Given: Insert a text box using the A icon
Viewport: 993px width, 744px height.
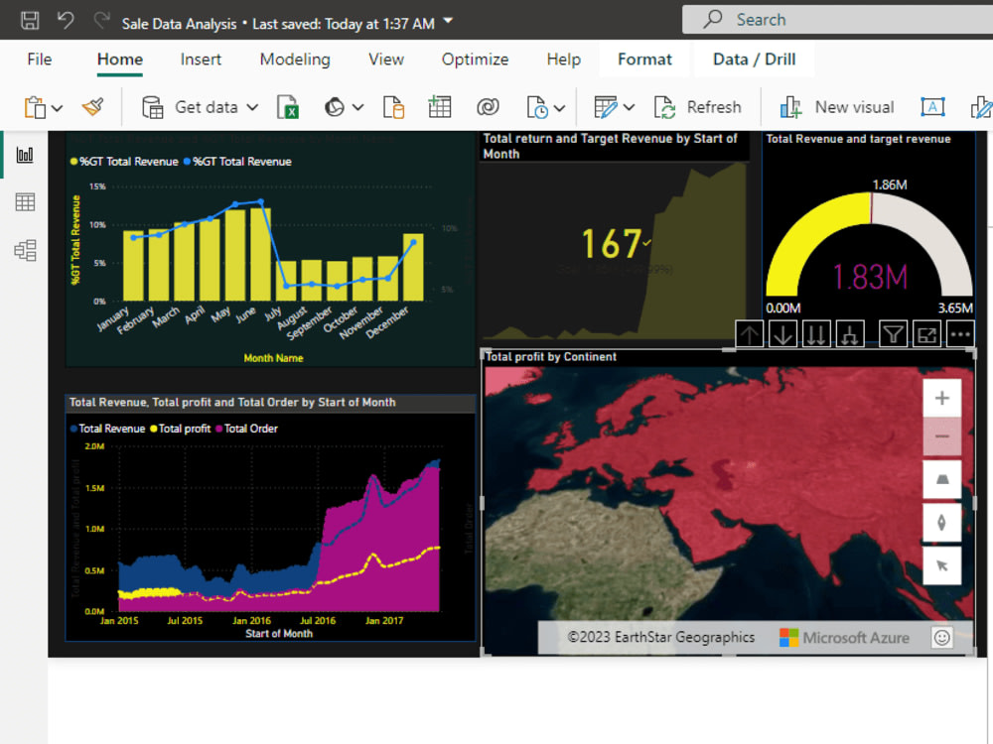Looking at the screenshot, I should 932,106.
